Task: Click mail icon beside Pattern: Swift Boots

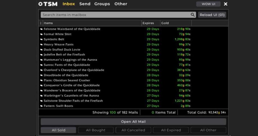Action: click(x=41, y=106)
